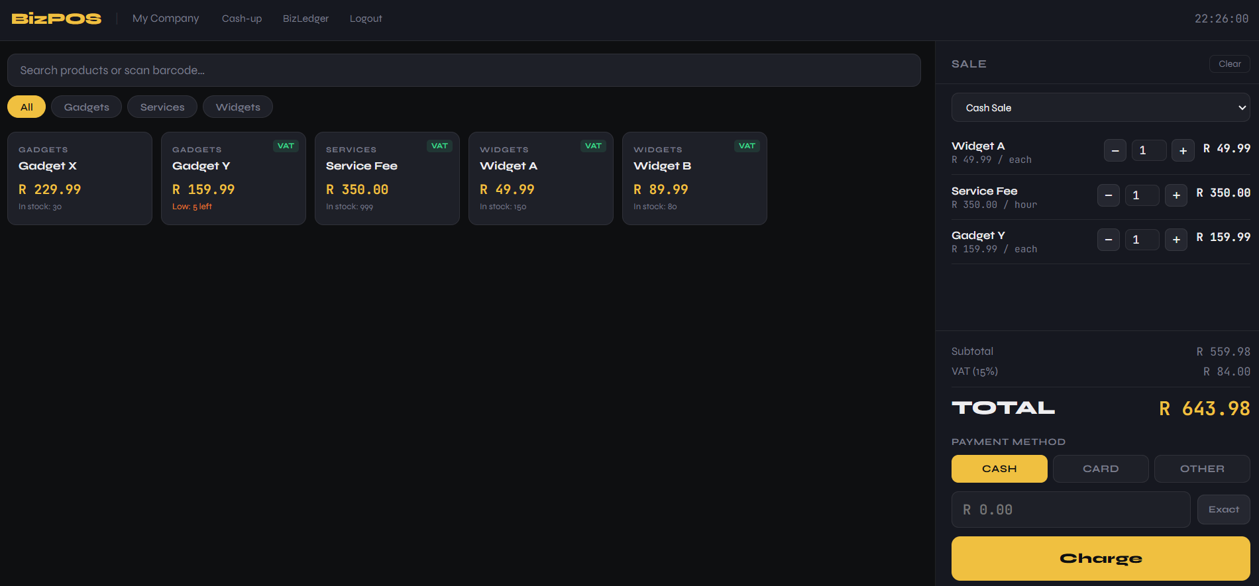Edit Gadget Y quantity field
Viewport: 1259px width, 586px height.
[x=1142, y=240]
